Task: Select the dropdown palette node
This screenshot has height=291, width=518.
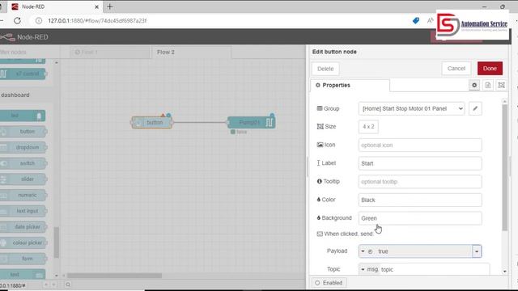Action: pos(23,147)
